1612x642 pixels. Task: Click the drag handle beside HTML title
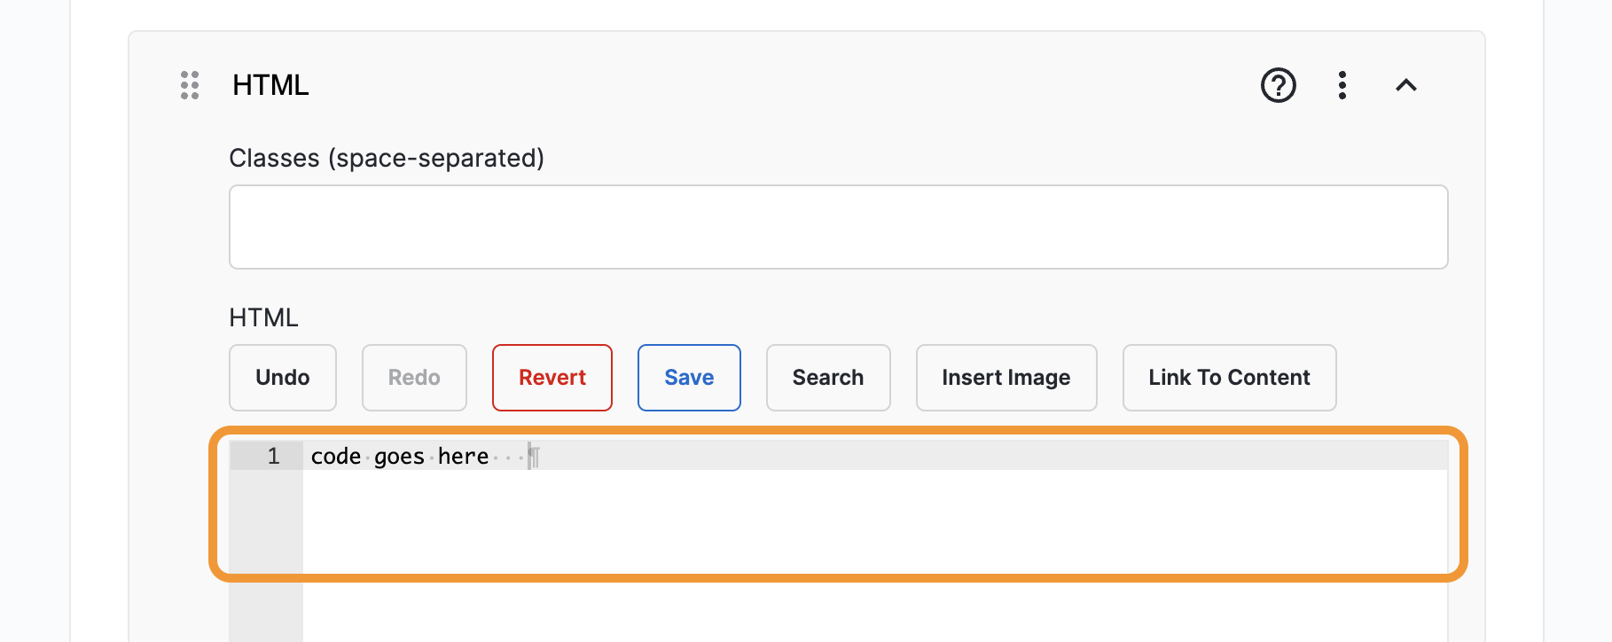coord(190,85)
